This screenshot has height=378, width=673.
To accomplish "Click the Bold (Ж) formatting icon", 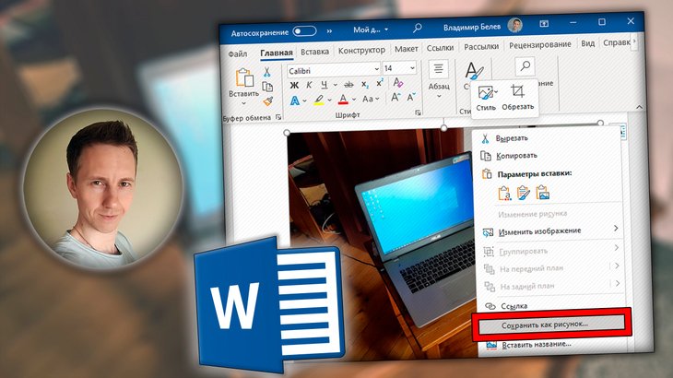I will coord(295,86).
